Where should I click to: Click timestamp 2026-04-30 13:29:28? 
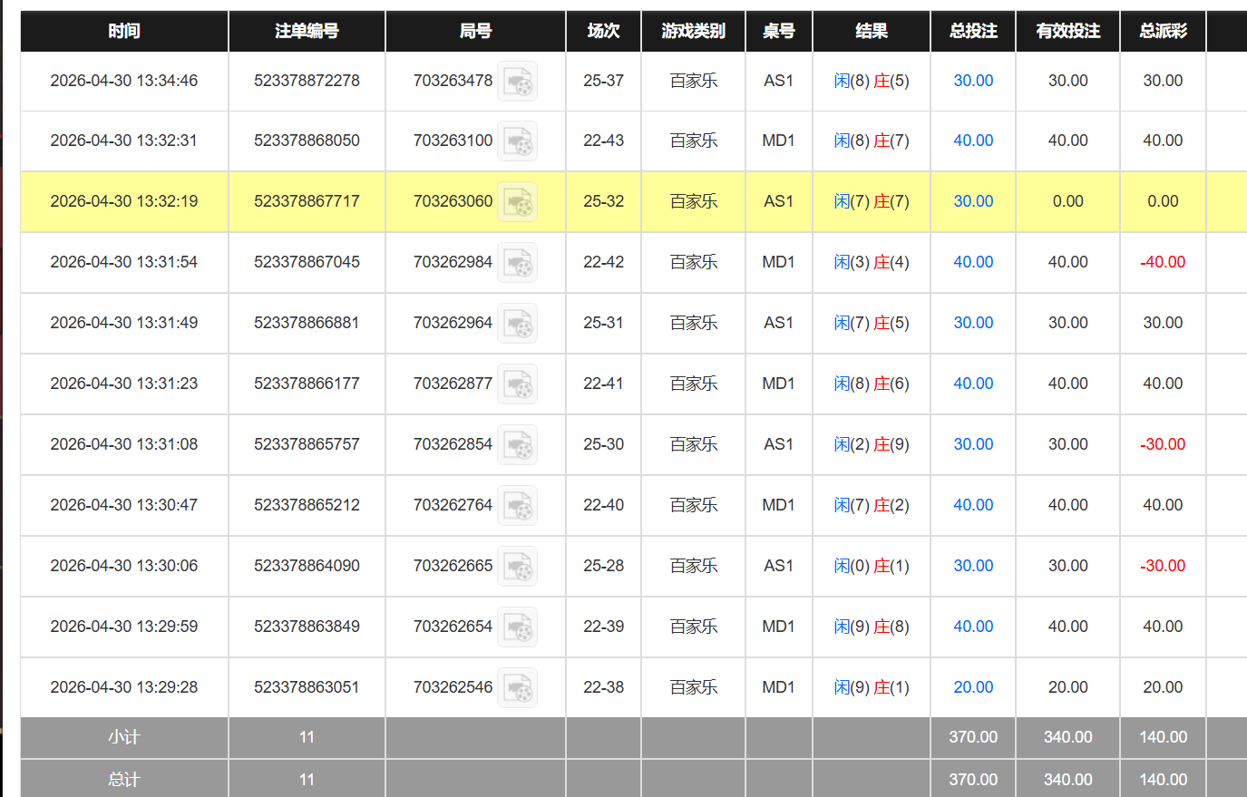click(124, 687)
